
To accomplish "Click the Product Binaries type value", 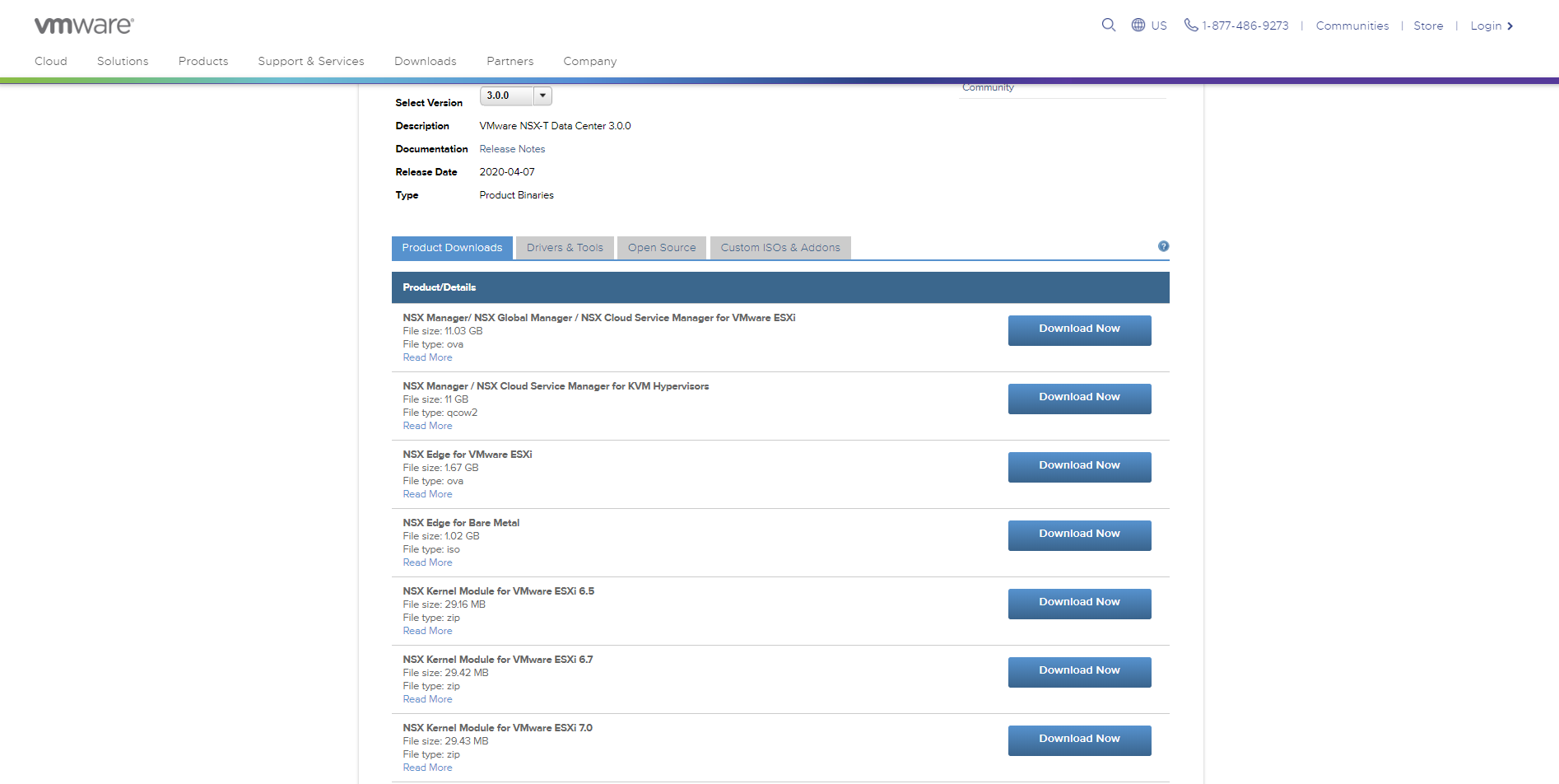I will click(x=516, y=195).
